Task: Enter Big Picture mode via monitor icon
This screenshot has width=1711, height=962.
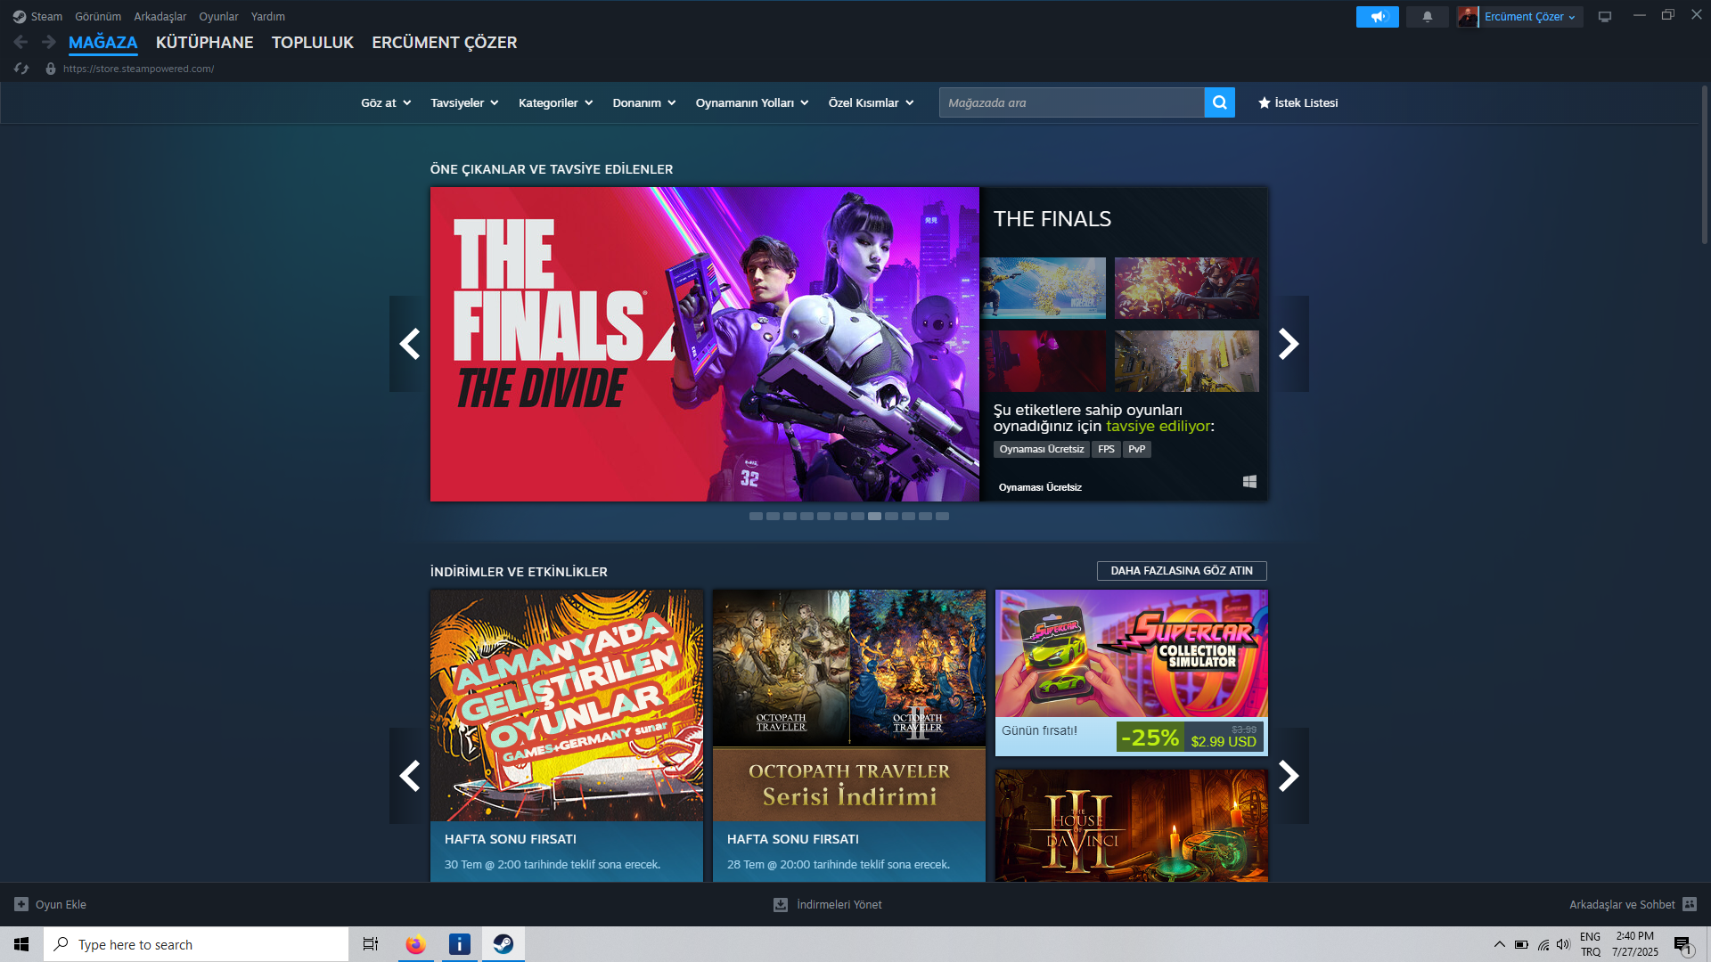Action: click(1605, 17)
